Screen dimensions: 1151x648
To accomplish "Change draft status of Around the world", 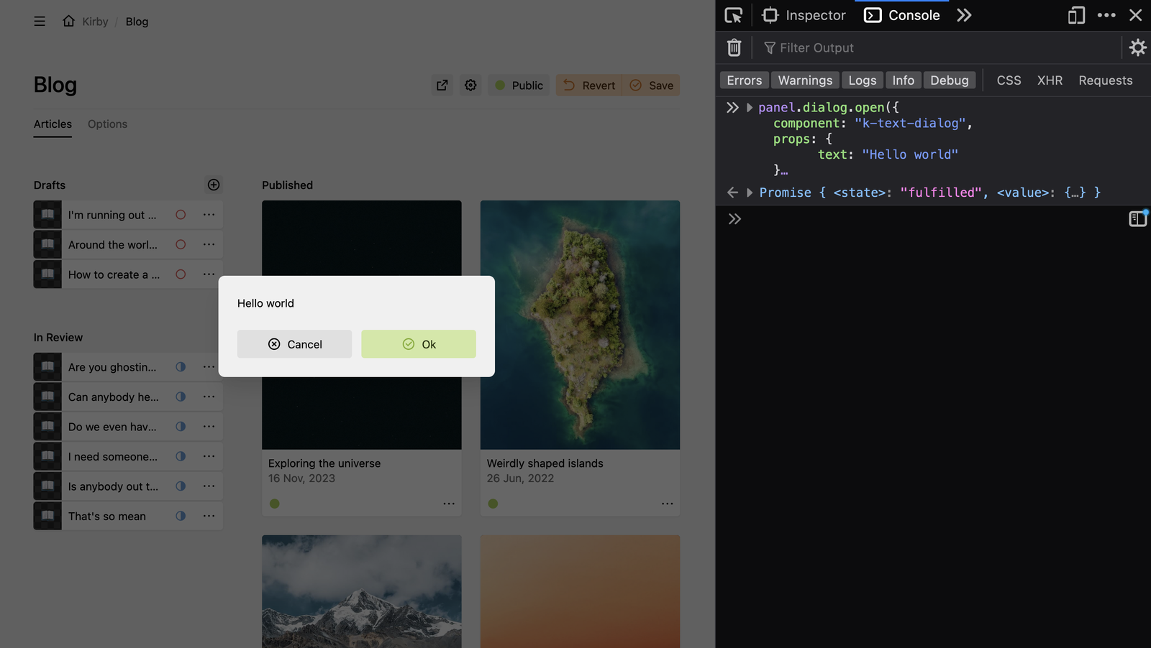I will (x=181, y=244).
